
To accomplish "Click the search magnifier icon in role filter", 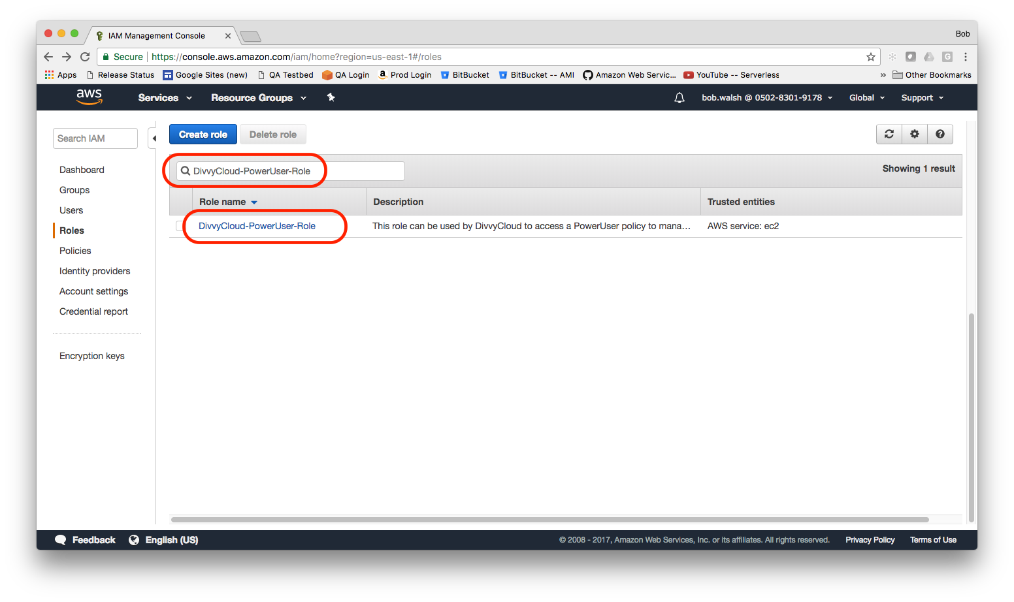I will click(186, 171).
